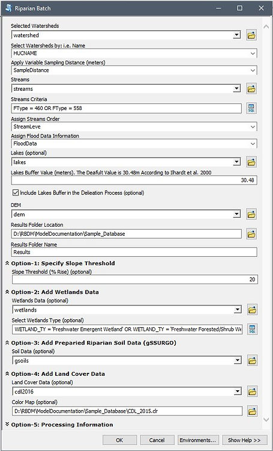273x451 pixels.
Task: Click Apply Variable Sampling Distance label
Action: (x=58, y=63)
